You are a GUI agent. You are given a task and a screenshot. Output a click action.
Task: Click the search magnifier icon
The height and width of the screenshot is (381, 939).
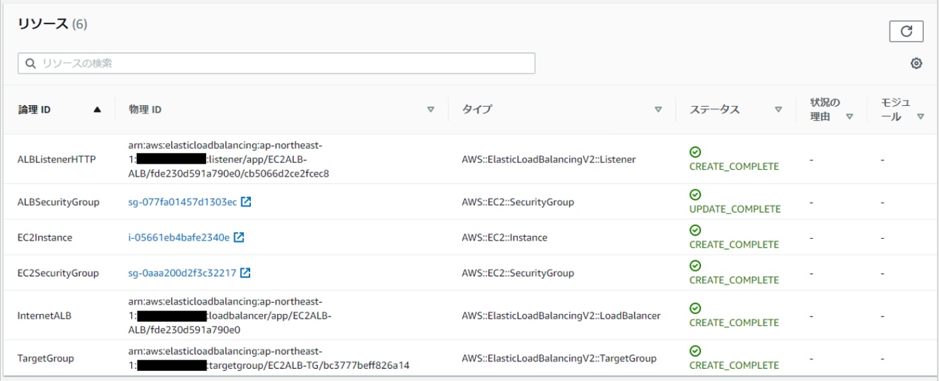click(x=30, y=63)
